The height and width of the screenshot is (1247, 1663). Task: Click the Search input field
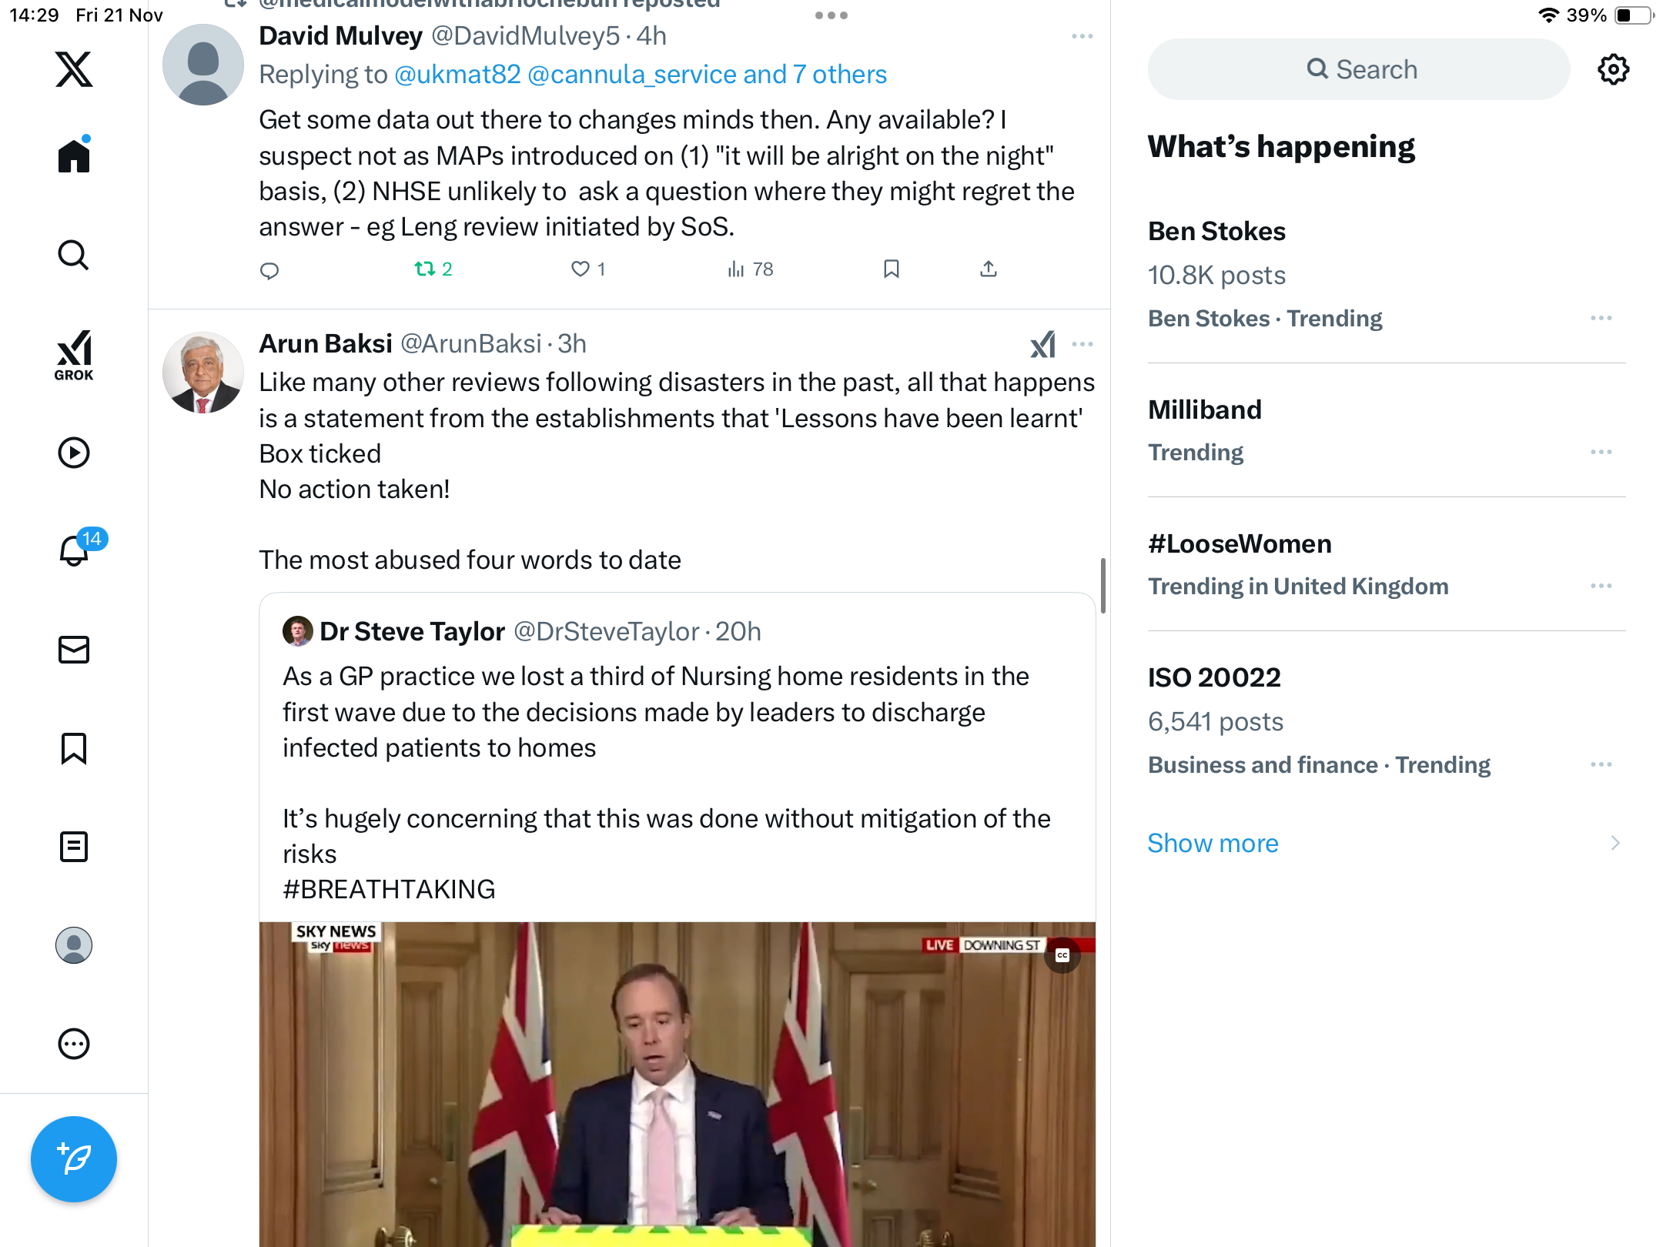pyautogui.click(x=1360, y=69)
